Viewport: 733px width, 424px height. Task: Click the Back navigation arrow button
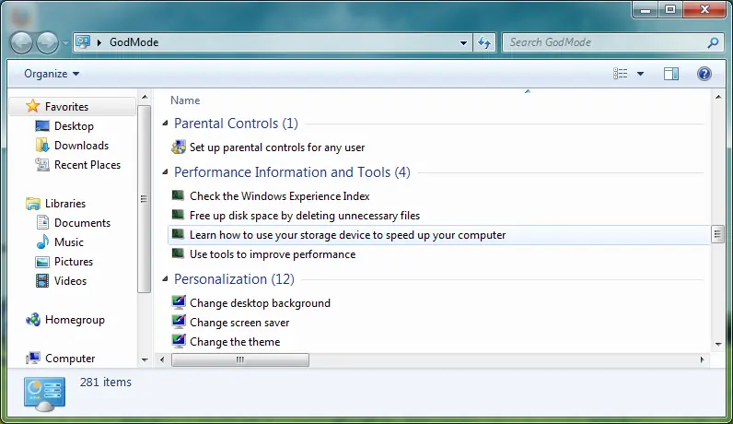(x=21, y=43)
